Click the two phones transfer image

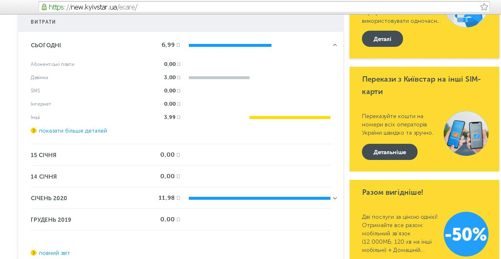(x=466, y=133)
